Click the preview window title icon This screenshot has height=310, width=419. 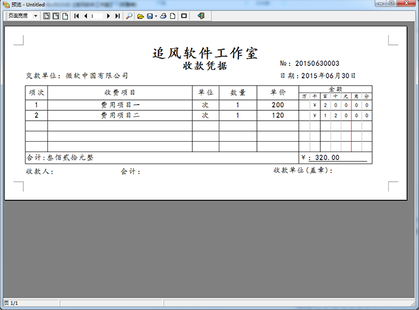point(6,4)
